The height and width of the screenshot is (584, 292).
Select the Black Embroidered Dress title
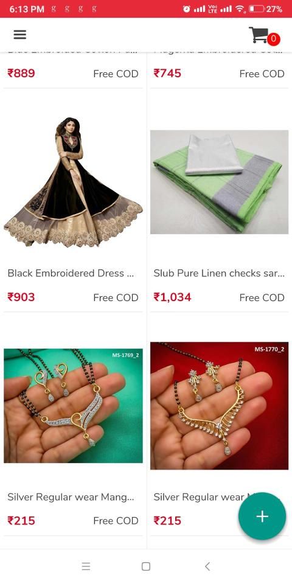71,273
